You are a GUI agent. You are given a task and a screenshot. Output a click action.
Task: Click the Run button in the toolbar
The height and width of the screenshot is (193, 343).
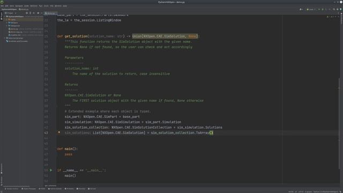319,10
